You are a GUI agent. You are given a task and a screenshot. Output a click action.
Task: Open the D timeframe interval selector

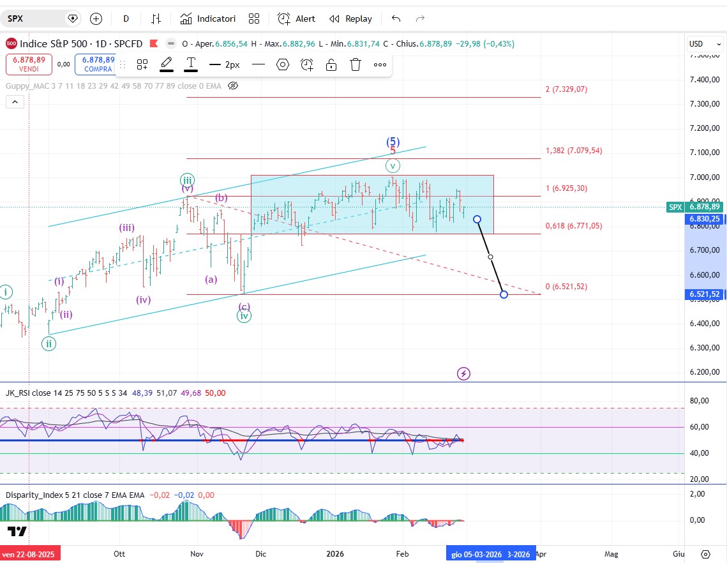click(x=126, y=19)
